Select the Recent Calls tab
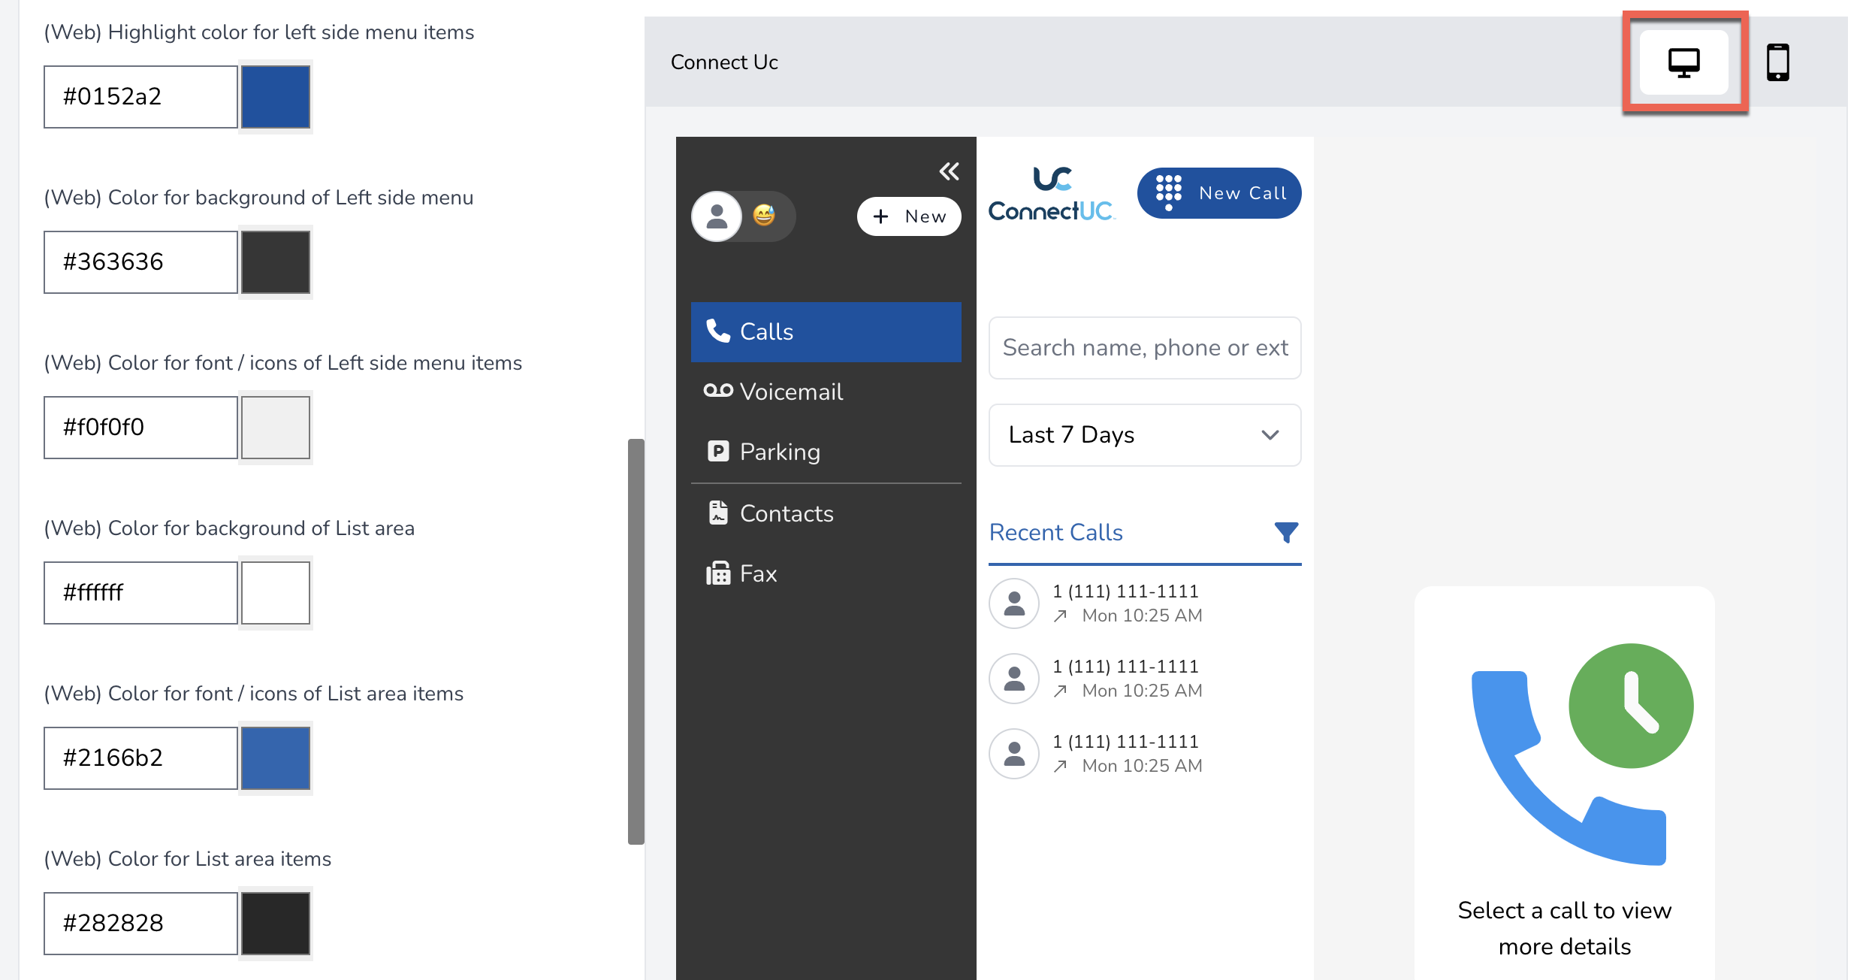Screen dimensions: 1866x980 pos(1055,532)
